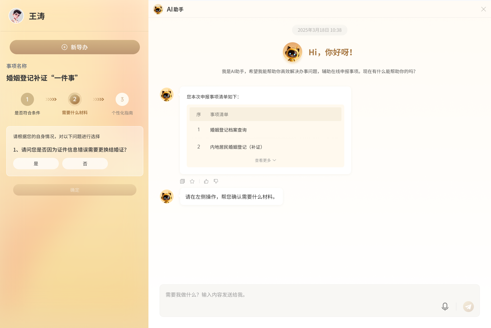Collapse the item list via the chevron
This screenshot has height=328, width=491.
(274, 160)
